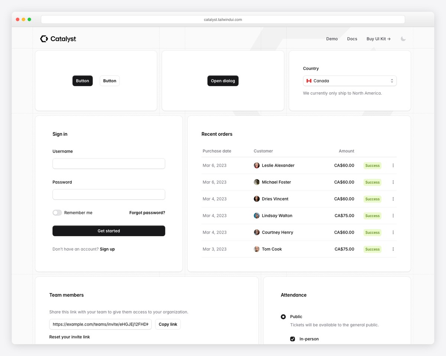
Task: Open the Country dropdown showing Canada
Action: (349, 80)
